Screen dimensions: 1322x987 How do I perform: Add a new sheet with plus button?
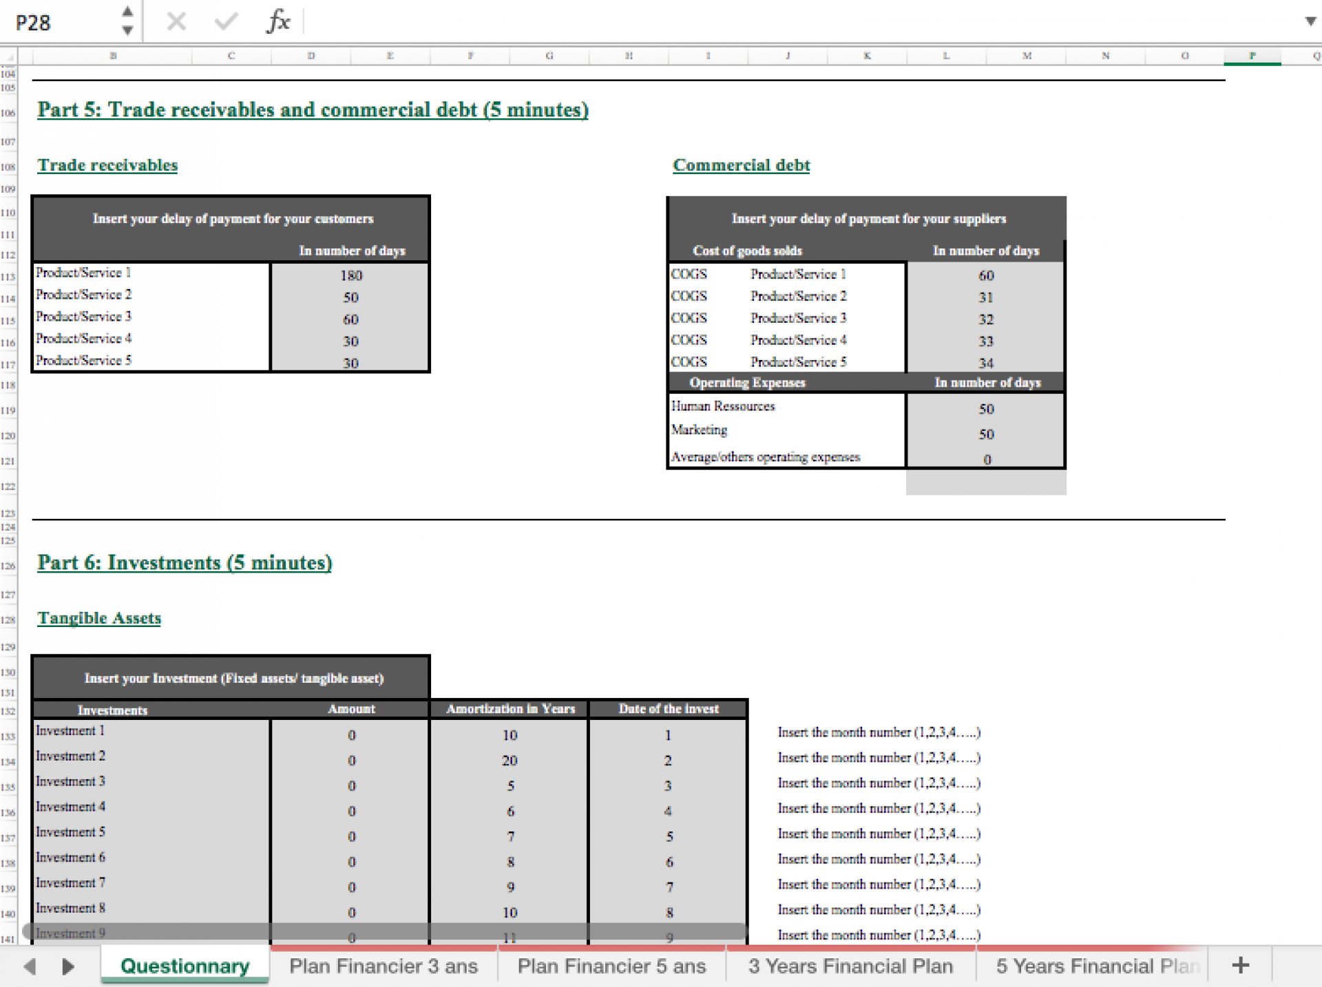[x=1241, y=965]
